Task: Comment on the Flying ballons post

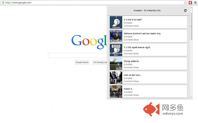Action: tap(128, 67)
